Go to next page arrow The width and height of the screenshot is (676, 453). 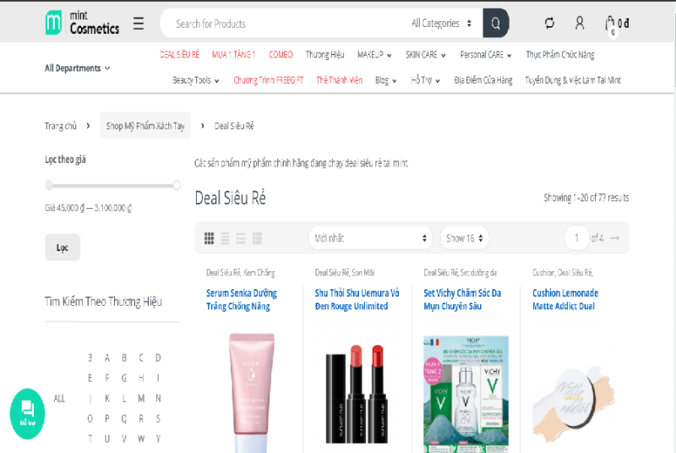(x=615, y=238)
